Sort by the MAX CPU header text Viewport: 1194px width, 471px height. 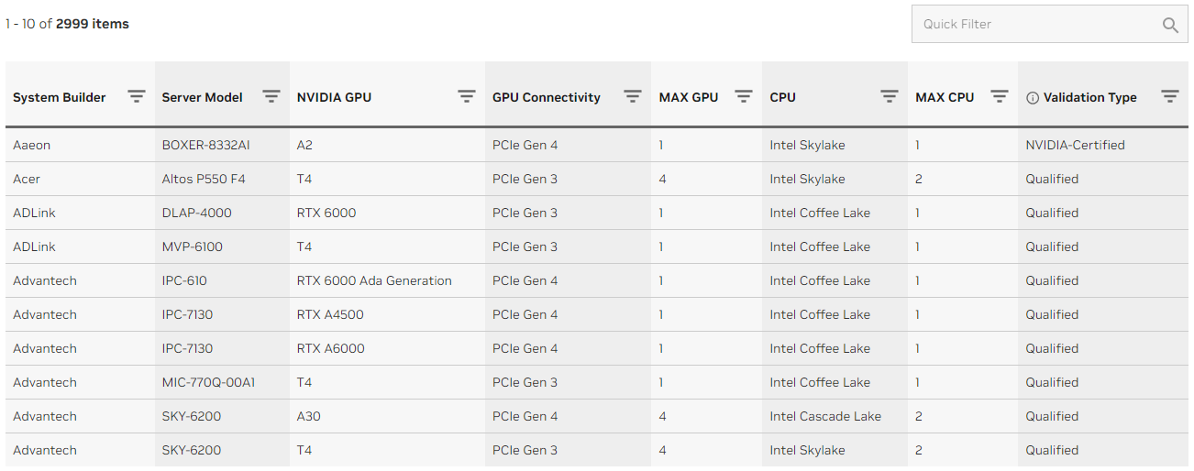[945, 97]
